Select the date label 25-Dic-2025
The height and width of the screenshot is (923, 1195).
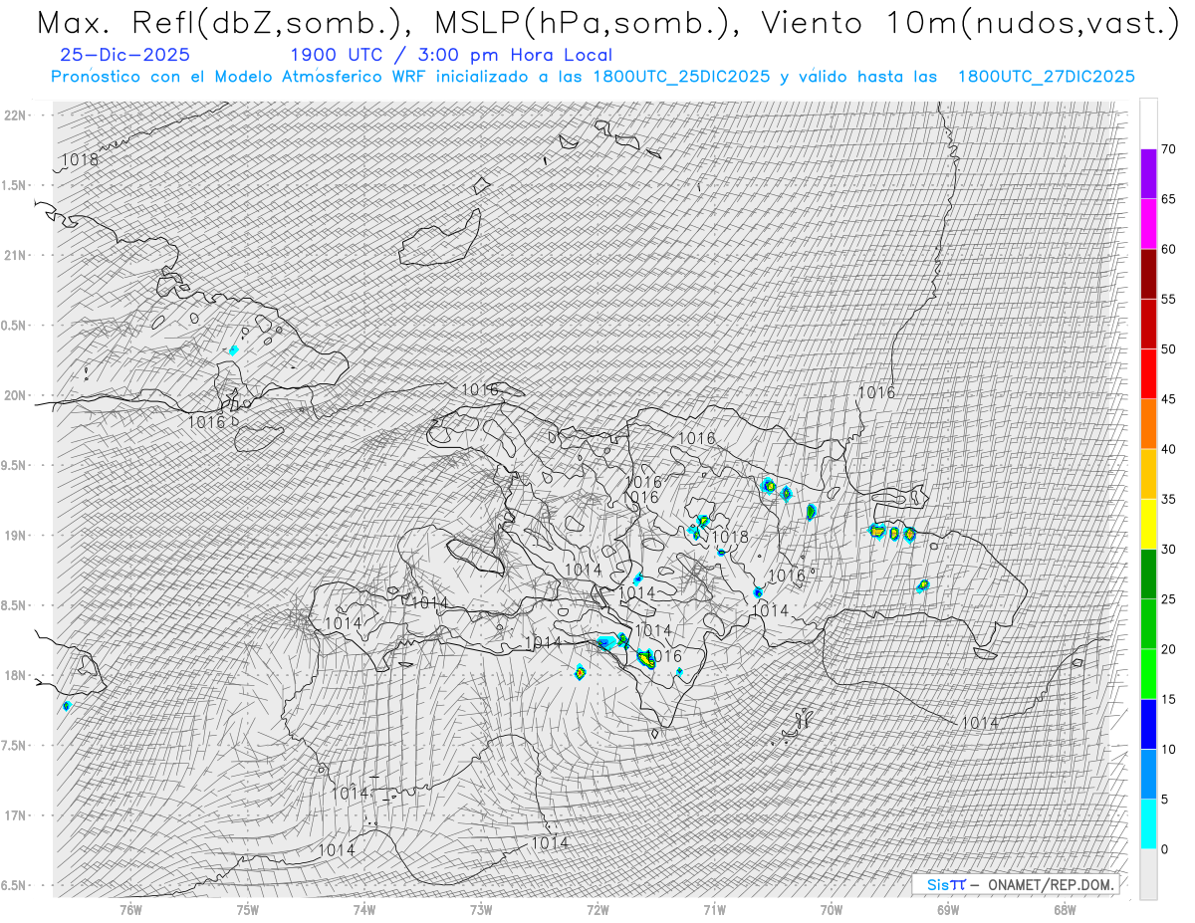(124, 56)
